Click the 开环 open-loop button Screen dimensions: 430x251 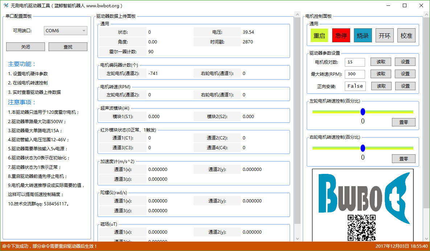384,35
